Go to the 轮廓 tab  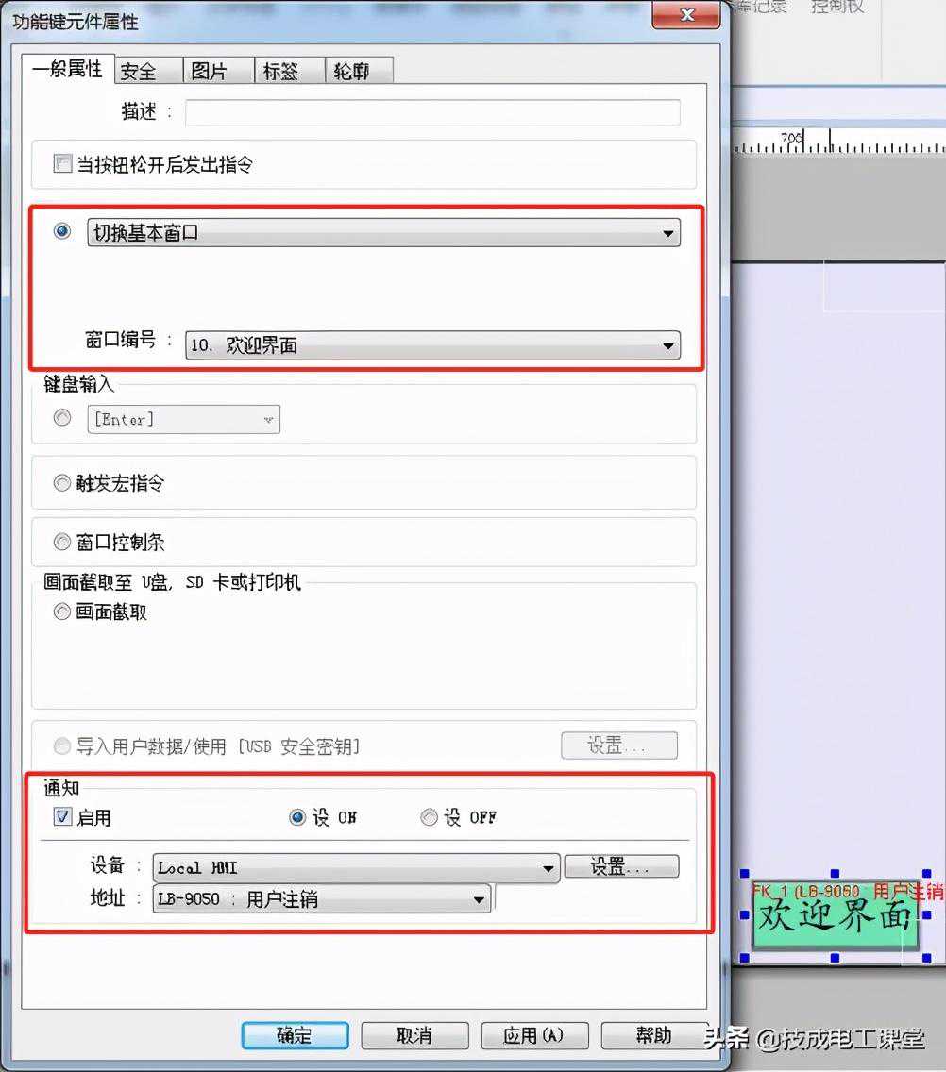[x=351, y=71]
